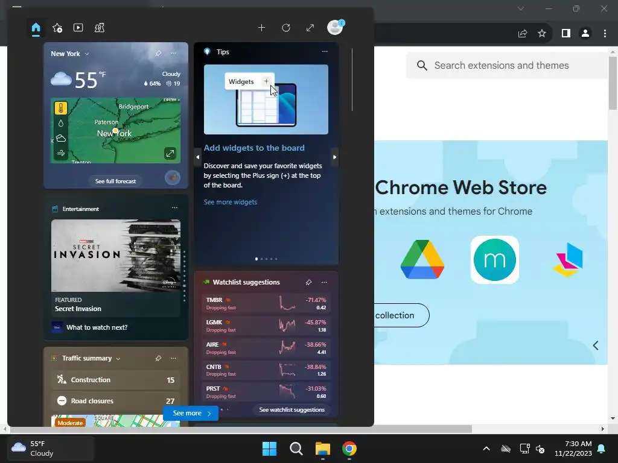
Task: Open weather widget more options
Action: (173, 53)
